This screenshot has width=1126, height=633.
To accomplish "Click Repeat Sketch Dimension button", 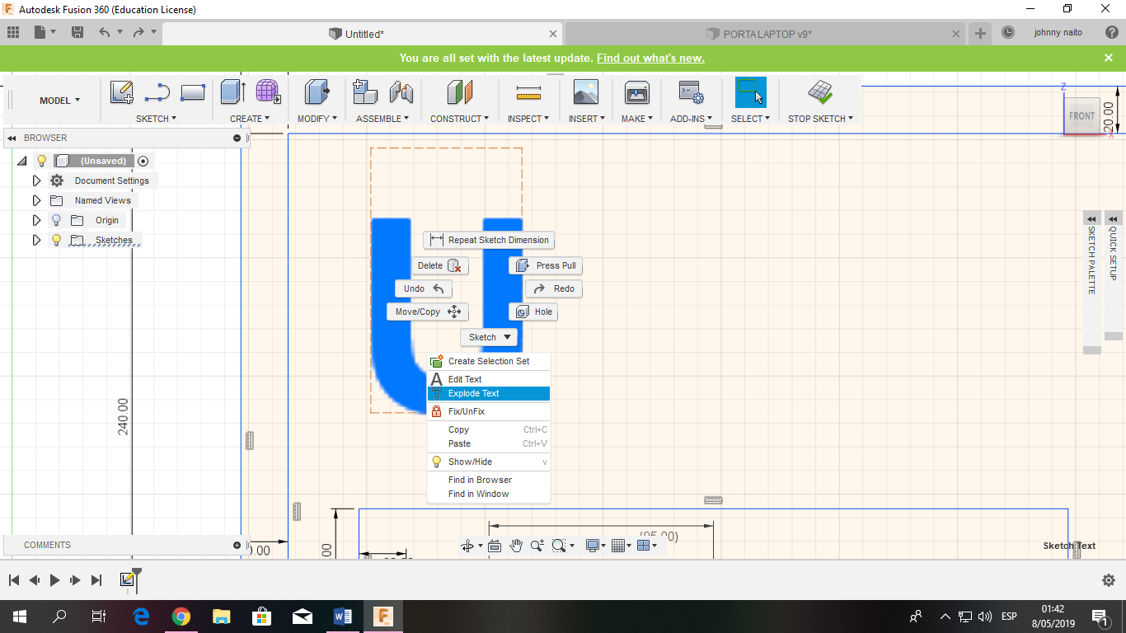I will (x=489, y=240).
